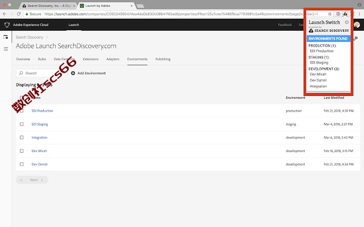Click the Environment column header
Viewport: 364px width, 227px height.
pyautogui.click(x=295, y=98)
